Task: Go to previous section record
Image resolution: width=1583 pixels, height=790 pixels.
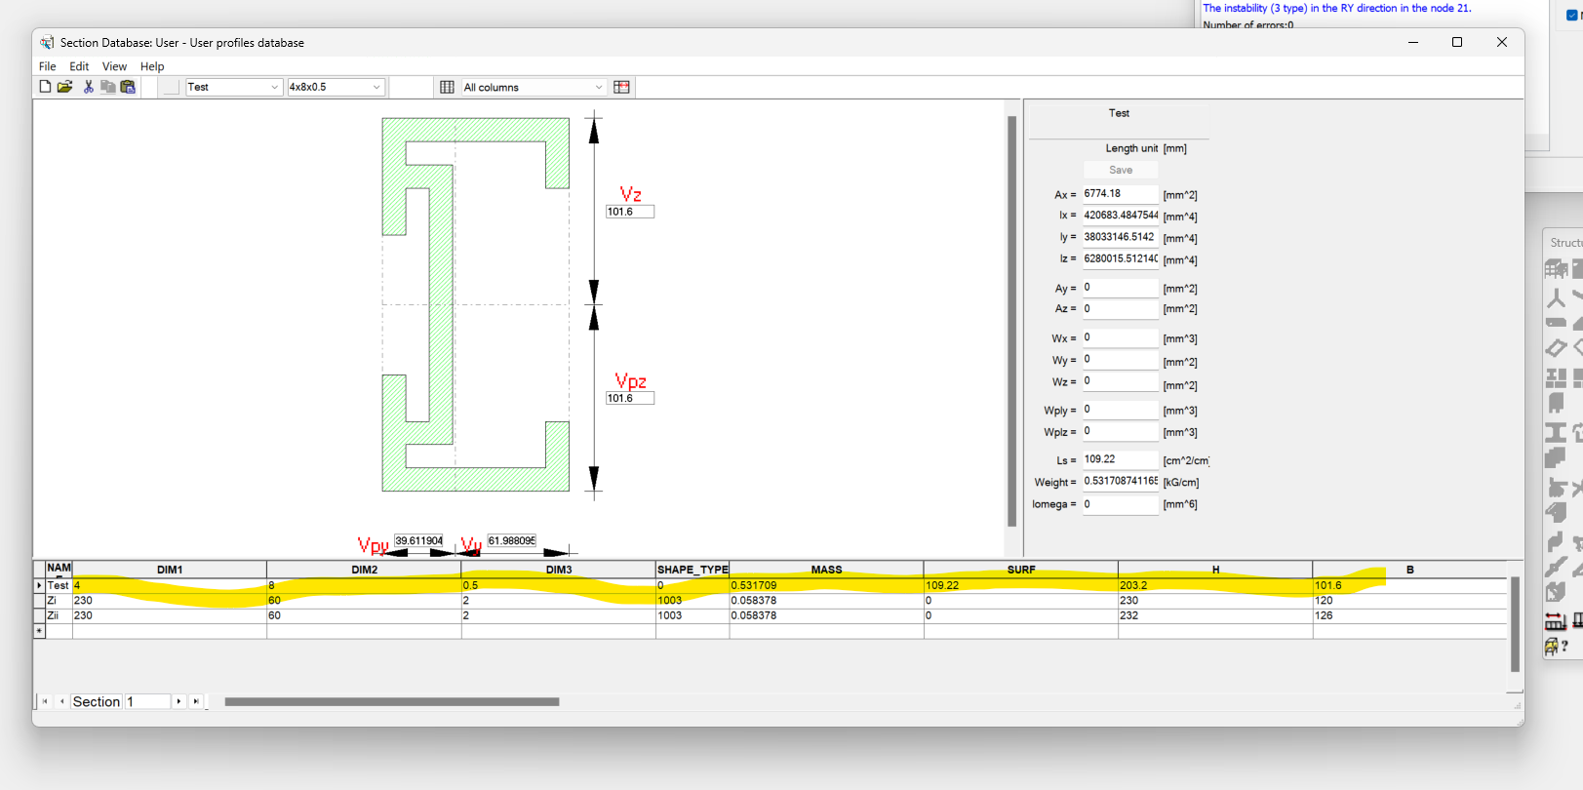Action: coord(61,701)
